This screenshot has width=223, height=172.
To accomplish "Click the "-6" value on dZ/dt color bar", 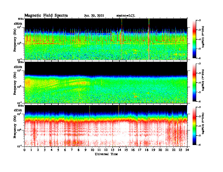I will pos(199,145).
